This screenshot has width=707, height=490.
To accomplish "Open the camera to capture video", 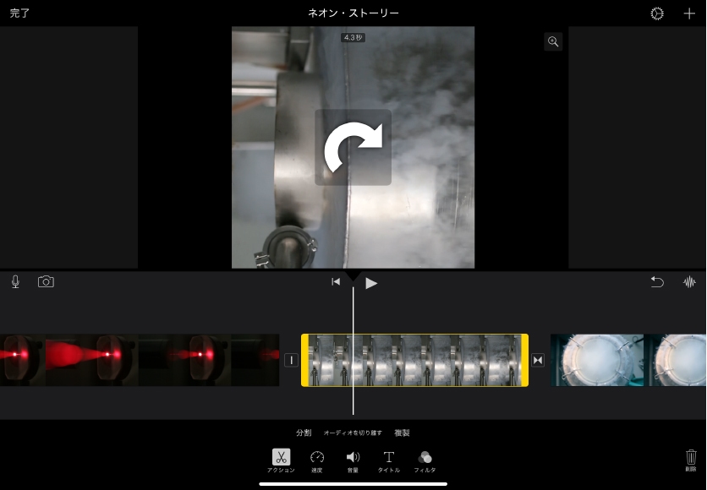I will pyautogui.click(x=46, y=282).
